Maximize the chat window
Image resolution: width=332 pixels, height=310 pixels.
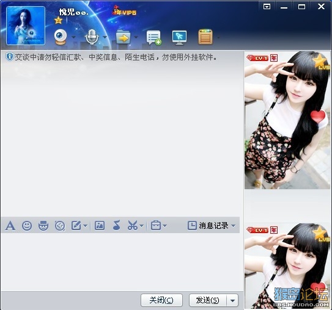301,7
